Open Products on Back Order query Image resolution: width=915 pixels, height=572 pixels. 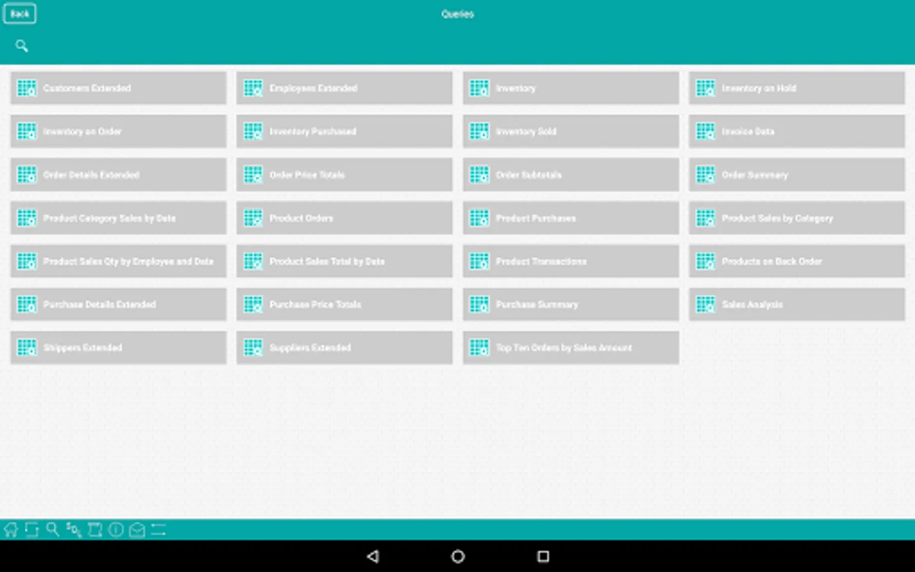point(797,261)
